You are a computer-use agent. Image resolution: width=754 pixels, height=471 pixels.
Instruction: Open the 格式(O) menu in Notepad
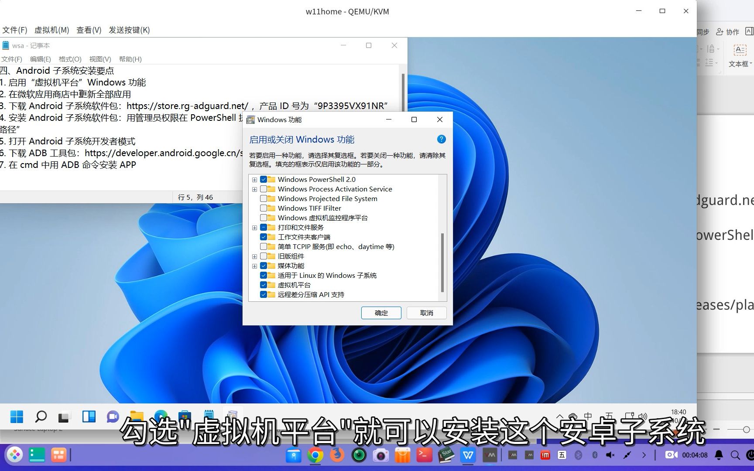pyautogui.click(x=71, y=59)
